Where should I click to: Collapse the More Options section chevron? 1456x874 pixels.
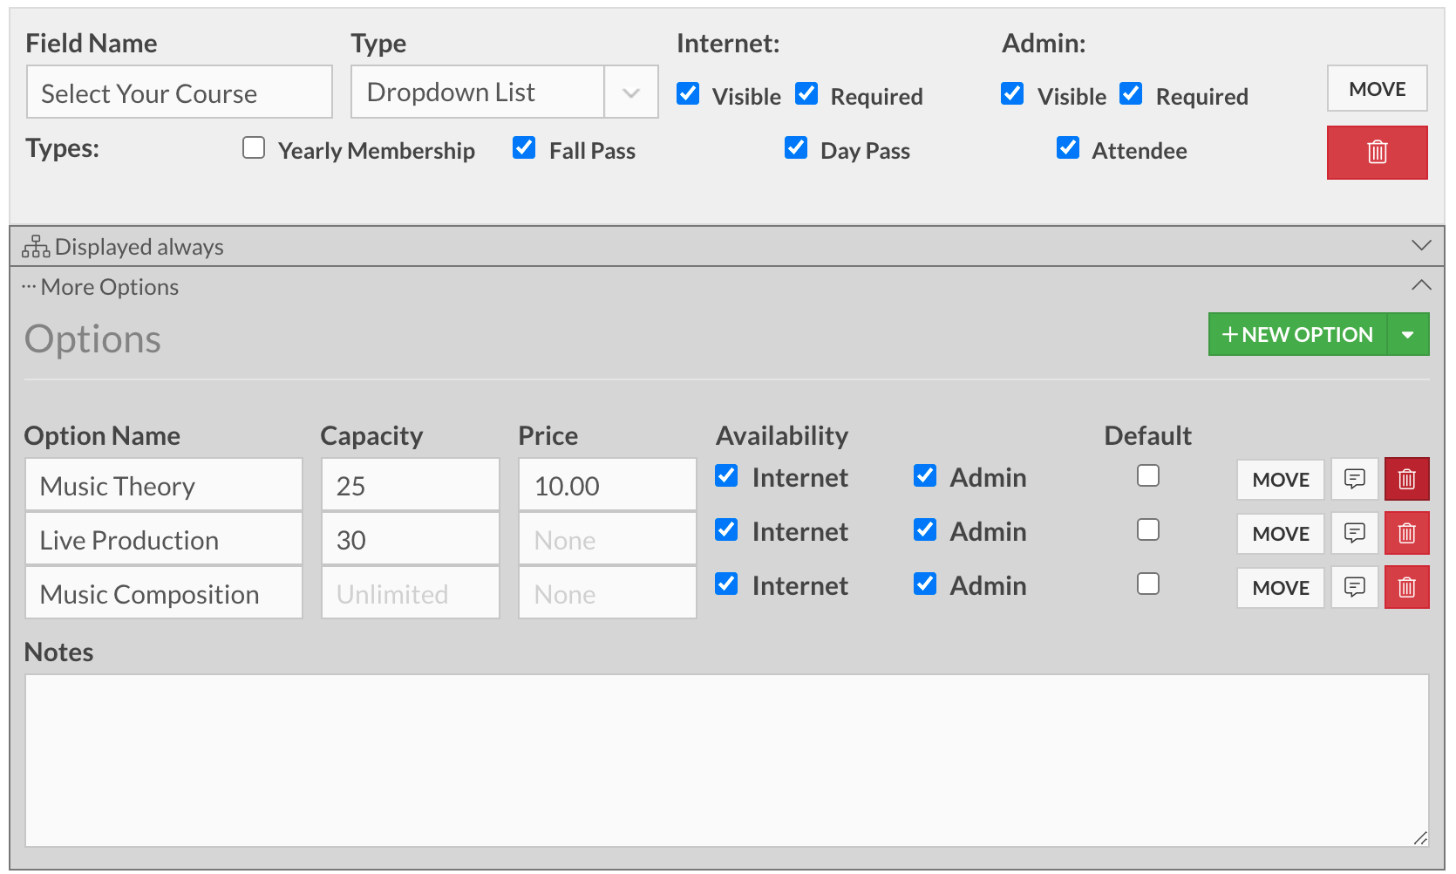(x=1421, y=285)
